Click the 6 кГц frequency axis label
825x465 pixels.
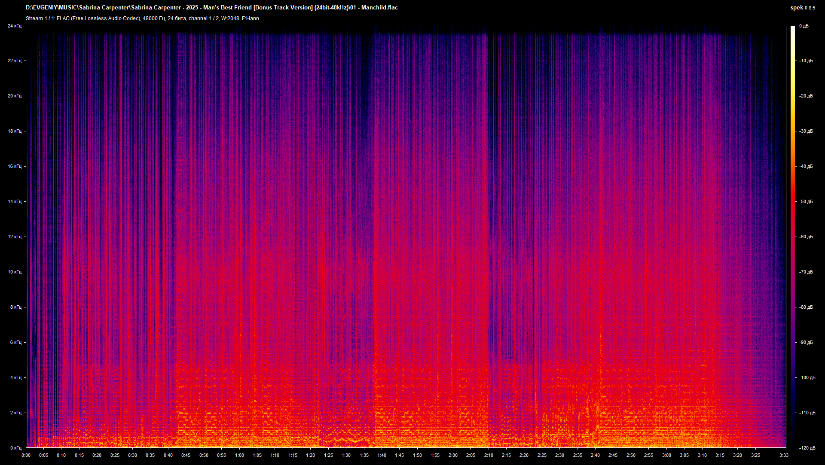pos(15,342)
